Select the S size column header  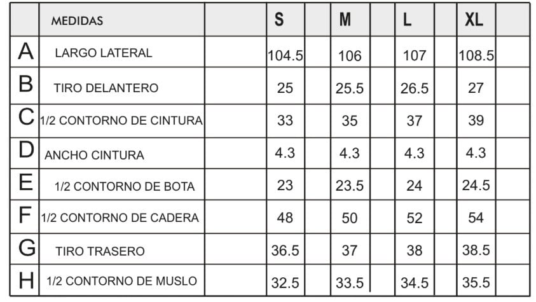279,20
